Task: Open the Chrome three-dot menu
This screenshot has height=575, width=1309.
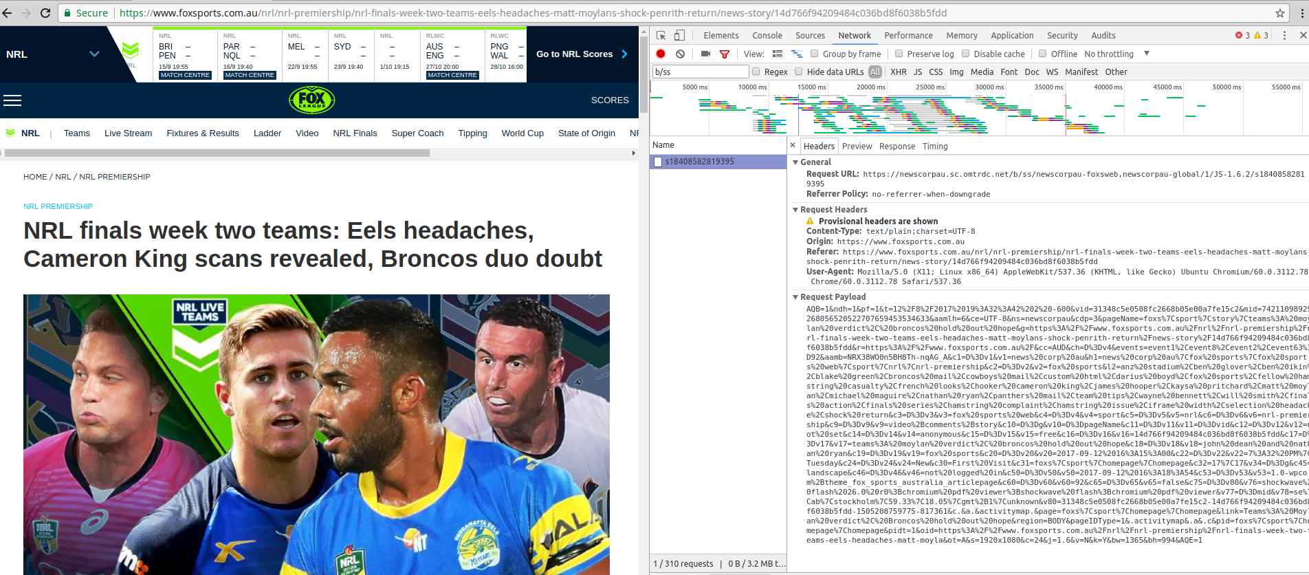Action: tap(1301, 13)
